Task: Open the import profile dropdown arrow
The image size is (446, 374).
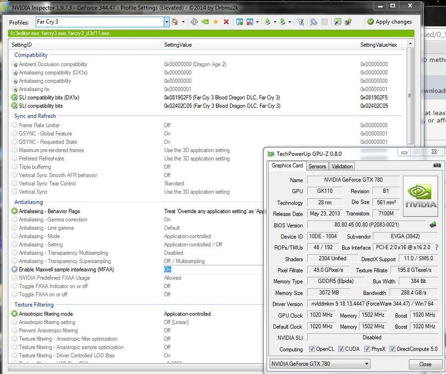Action: 289,22
